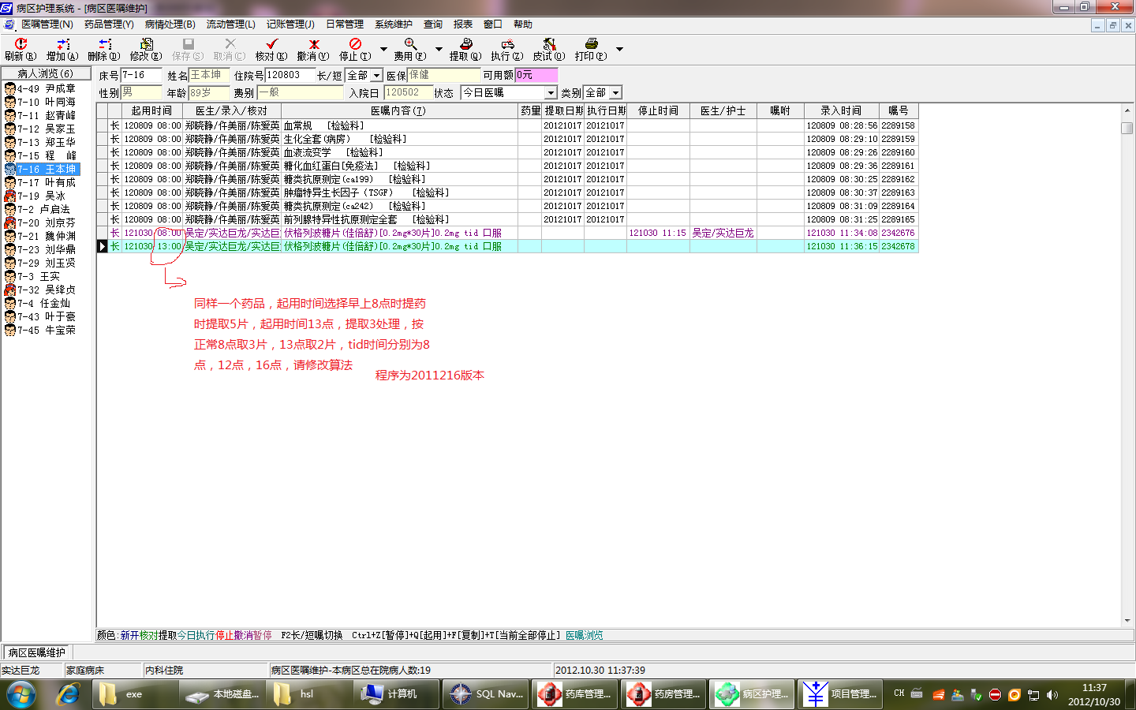Click the 修改(E) edit order icon

pyautogui.click(x=146, y=49)
